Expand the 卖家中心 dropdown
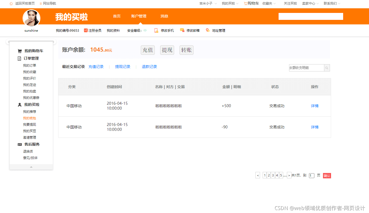 tap(310, 3)
